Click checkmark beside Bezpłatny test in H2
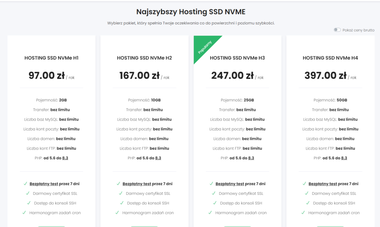This screenshot has width=380, height=227. click(x=118, y=184)
